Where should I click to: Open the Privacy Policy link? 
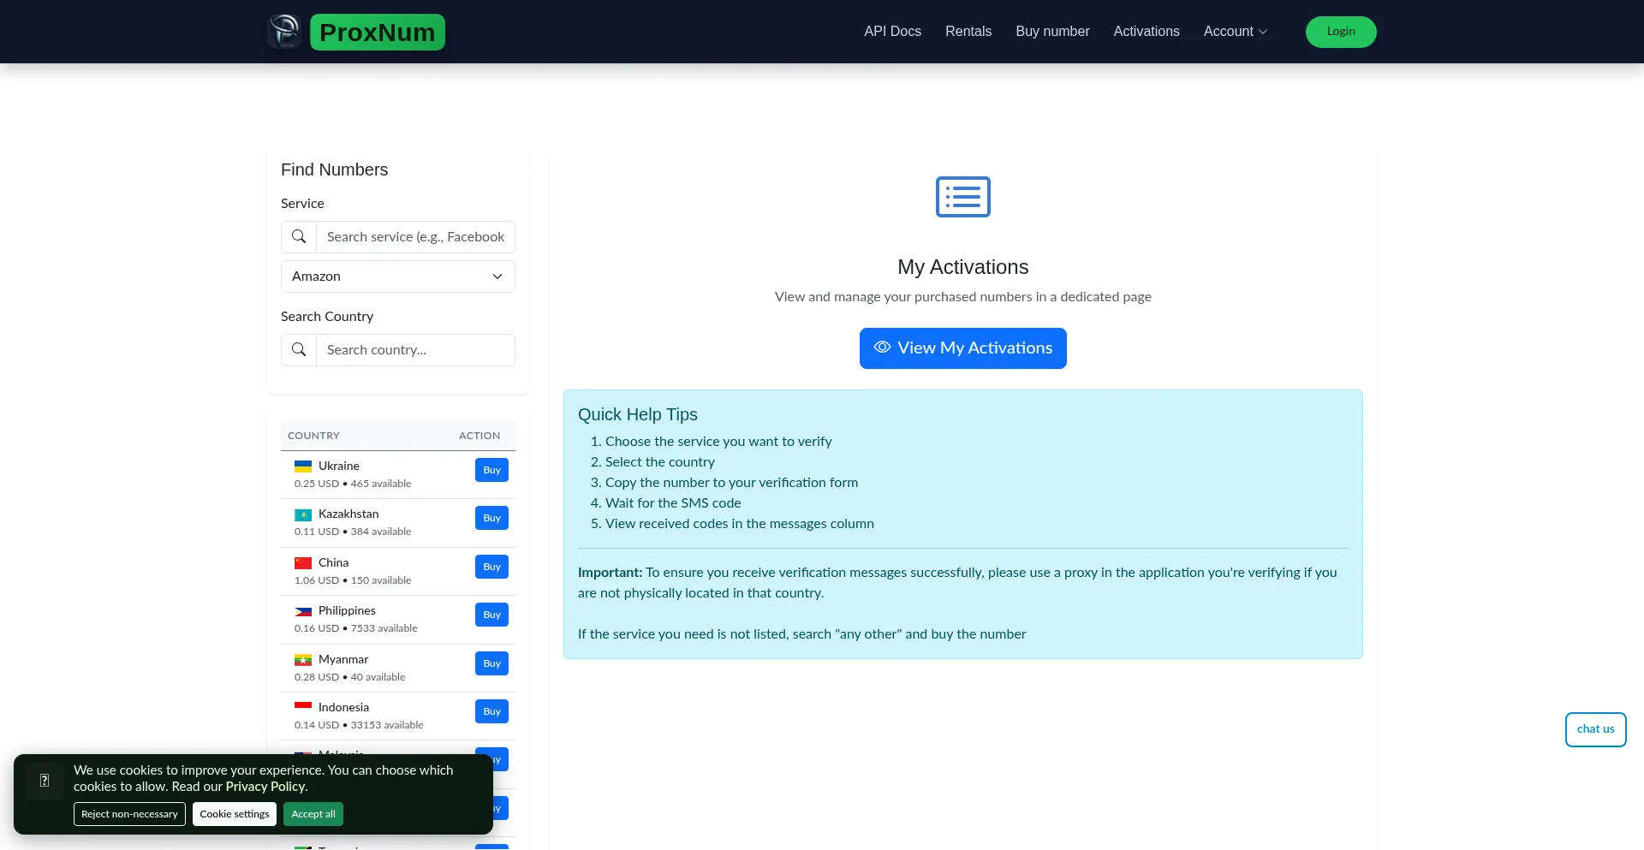(x=265, y=787)
